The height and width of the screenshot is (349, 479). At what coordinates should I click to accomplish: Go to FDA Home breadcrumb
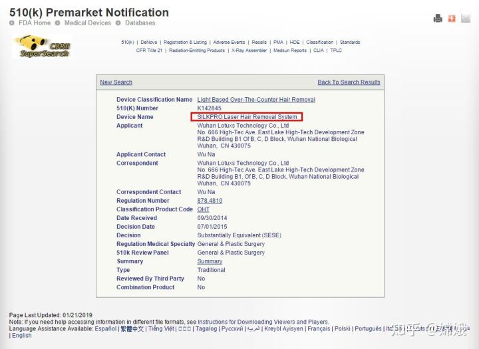coord(35,23)
